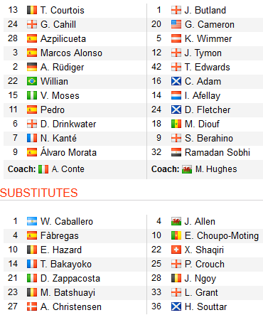This screenshot has width=263, height=315.
Task: Open player Marcos Alonso
Action: pos(71,53)
